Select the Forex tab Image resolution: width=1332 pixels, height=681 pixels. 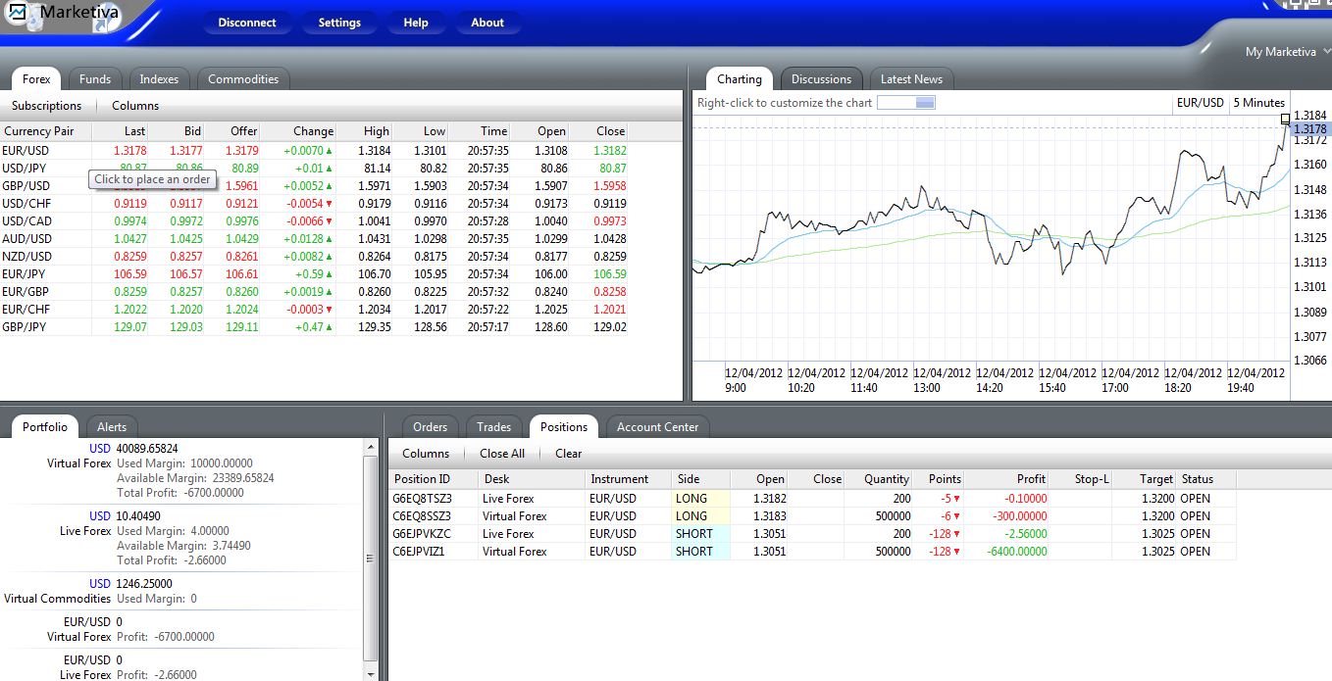[36, 79]
